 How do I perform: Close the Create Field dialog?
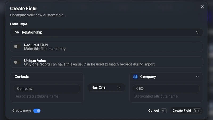(x=202, y=7)
